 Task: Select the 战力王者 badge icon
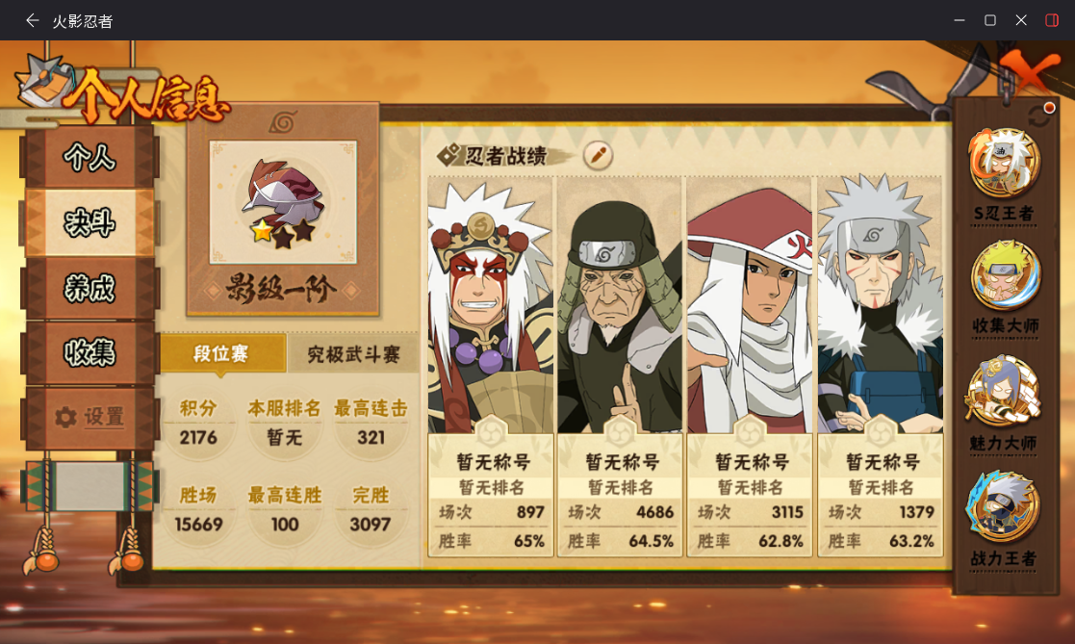click(1003, 508)
